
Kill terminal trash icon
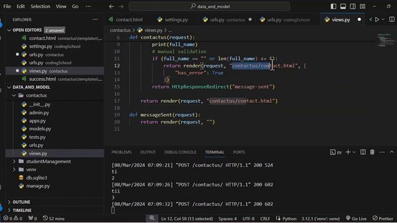372,152
